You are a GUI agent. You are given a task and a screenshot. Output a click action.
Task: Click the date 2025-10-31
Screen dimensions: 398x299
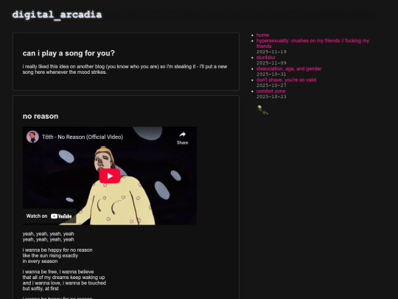271,75
